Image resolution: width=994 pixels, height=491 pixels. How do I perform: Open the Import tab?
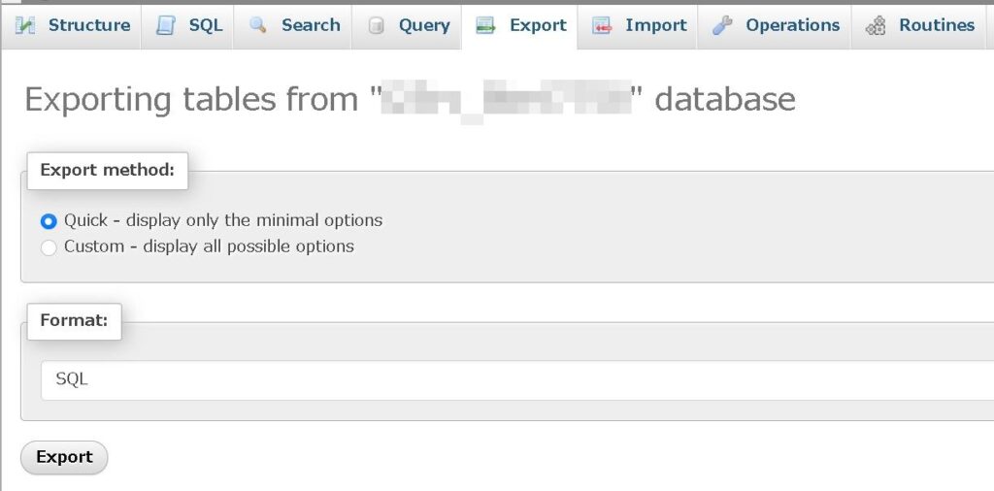[655, 26]
